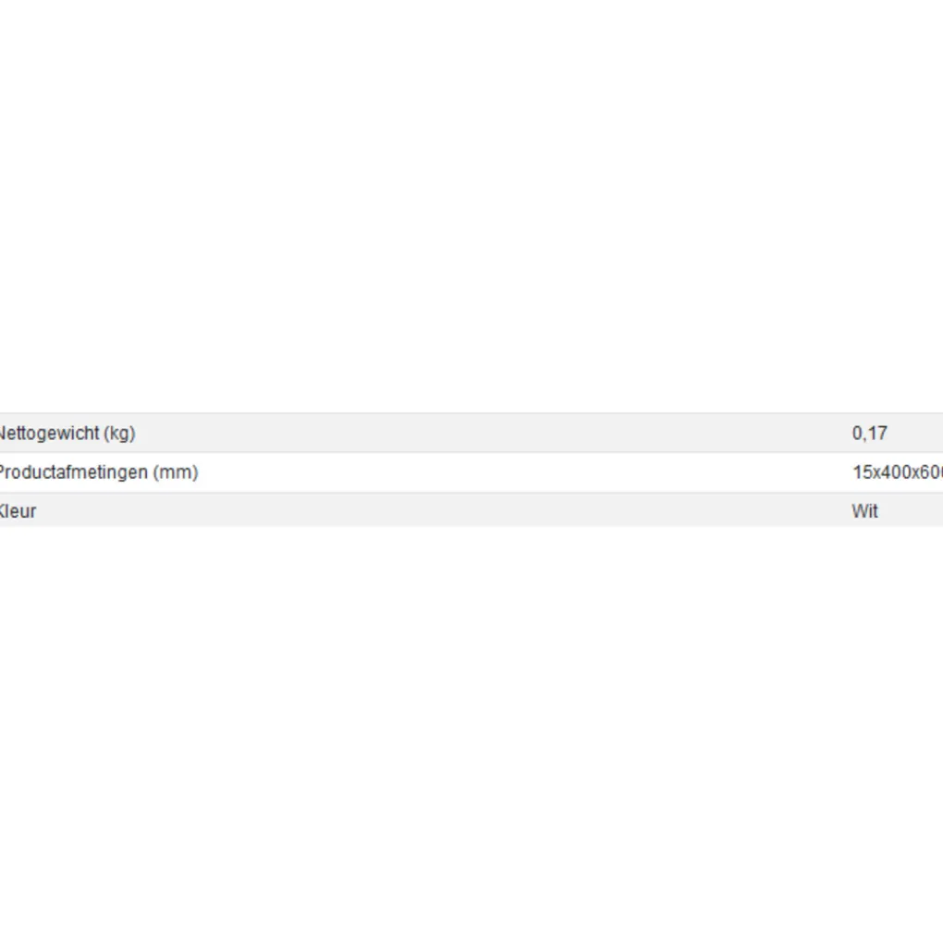
Task: Click the Kleur label
Action: click(18, 511)
